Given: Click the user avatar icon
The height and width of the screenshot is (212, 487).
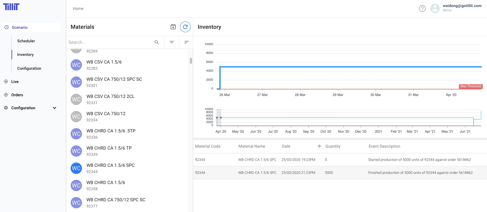Looking at the screenshot, I should tap(435, 8).
